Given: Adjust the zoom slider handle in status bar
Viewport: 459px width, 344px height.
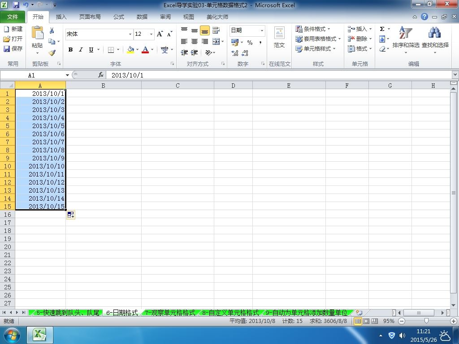Looking at the screenshot, I should (426, 321).
